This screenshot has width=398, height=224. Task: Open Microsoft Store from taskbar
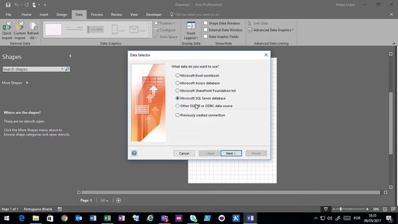pyautogui.click(x=50, y=218)
